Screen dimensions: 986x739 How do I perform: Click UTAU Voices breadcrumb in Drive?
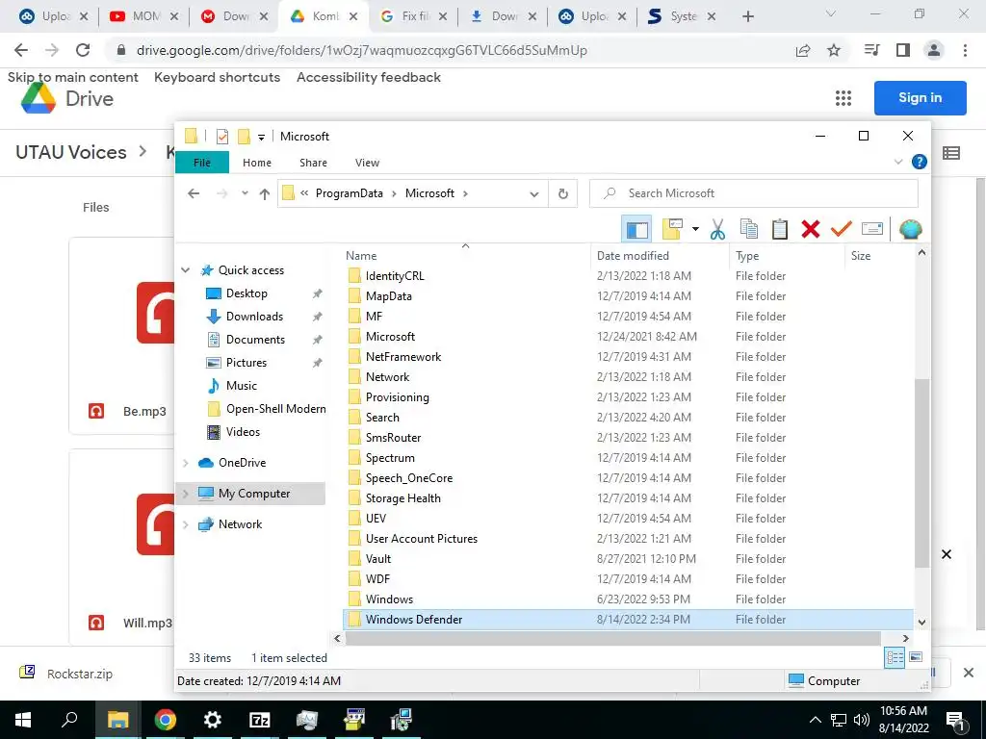pyautogui.click(x=71, y=152)
